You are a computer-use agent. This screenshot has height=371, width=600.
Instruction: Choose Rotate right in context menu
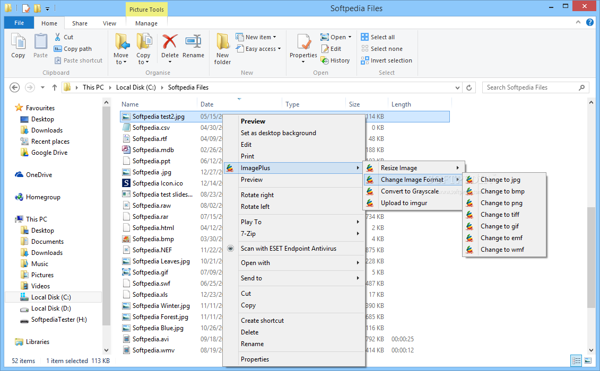click(x=257, y=195)
